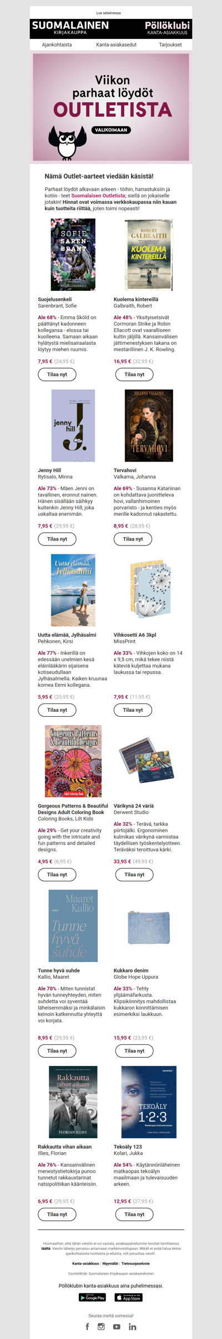
Task: Follow the Lue selaimessa link
Action: [108, 13]
